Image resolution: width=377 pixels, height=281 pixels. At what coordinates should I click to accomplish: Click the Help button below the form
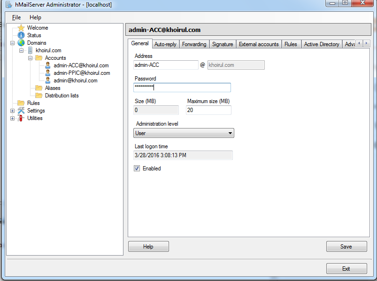[148, 247]
